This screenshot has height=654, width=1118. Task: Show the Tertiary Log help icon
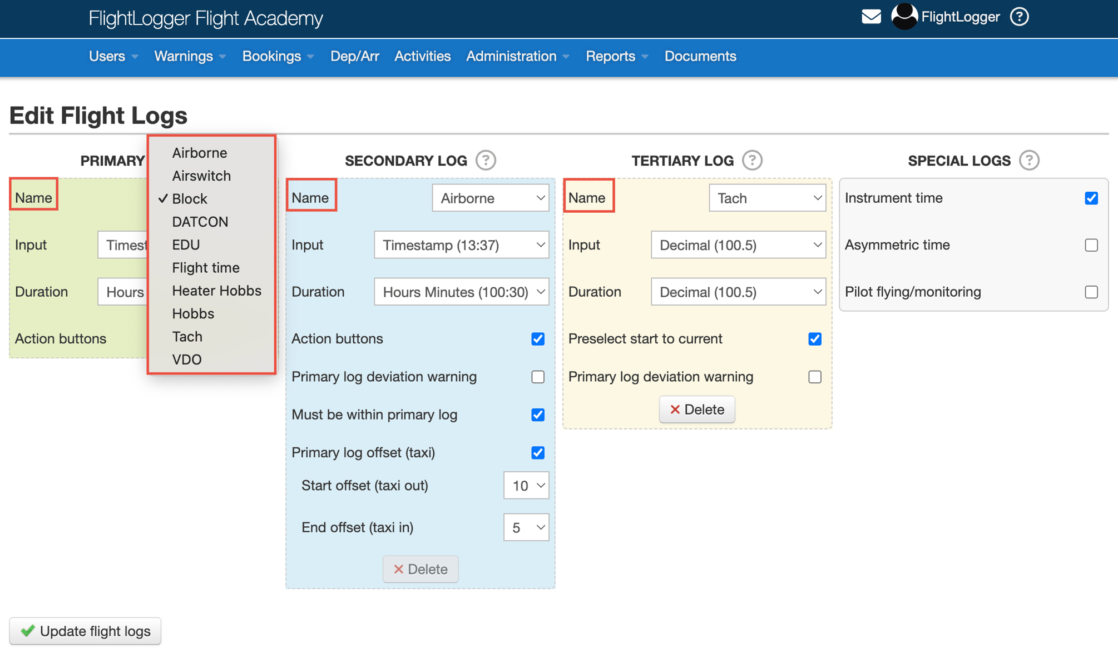coord(752,161)
